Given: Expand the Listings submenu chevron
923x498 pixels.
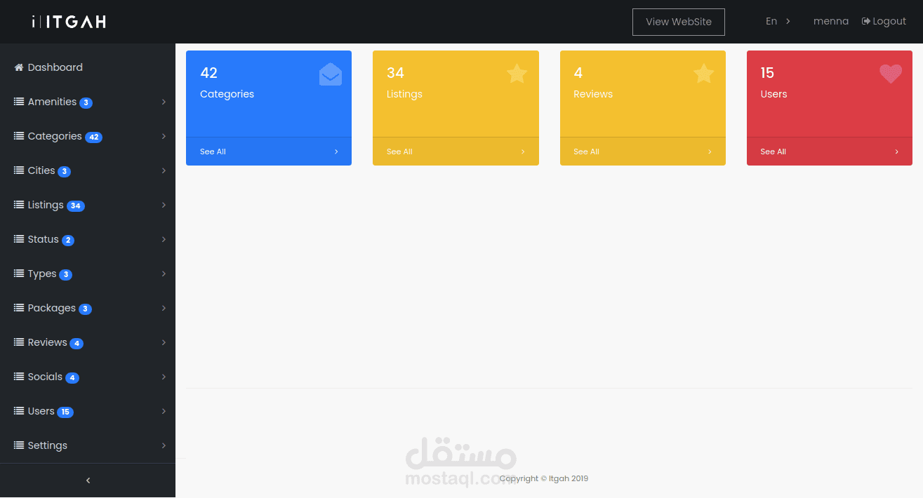Looking at the screenshot, I should [x=164, y=205].
